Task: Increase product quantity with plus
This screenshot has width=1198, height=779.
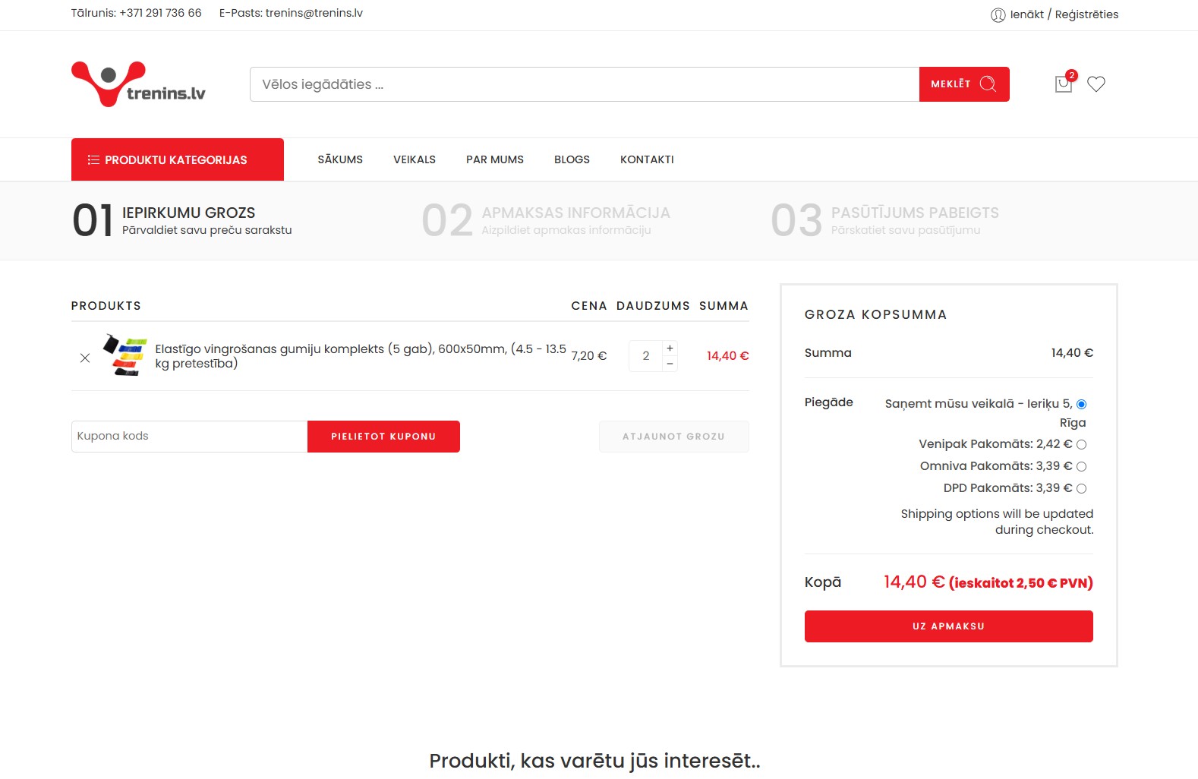Action: pyautogui.click(x=670, y=348)
